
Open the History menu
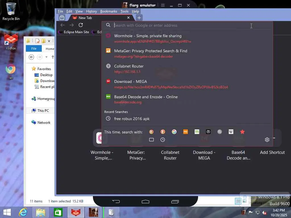click(91, 11)
